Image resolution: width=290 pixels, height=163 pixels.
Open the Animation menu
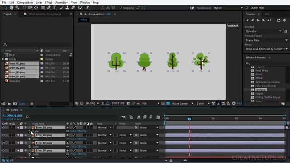(x=62, y=2)
